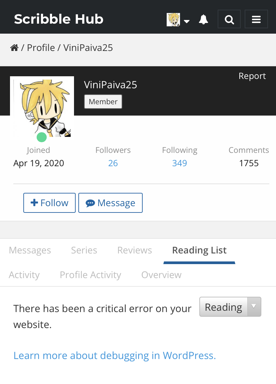View the 26 followers list
Screen dimensions: 276x384
[x=113, y=163]
